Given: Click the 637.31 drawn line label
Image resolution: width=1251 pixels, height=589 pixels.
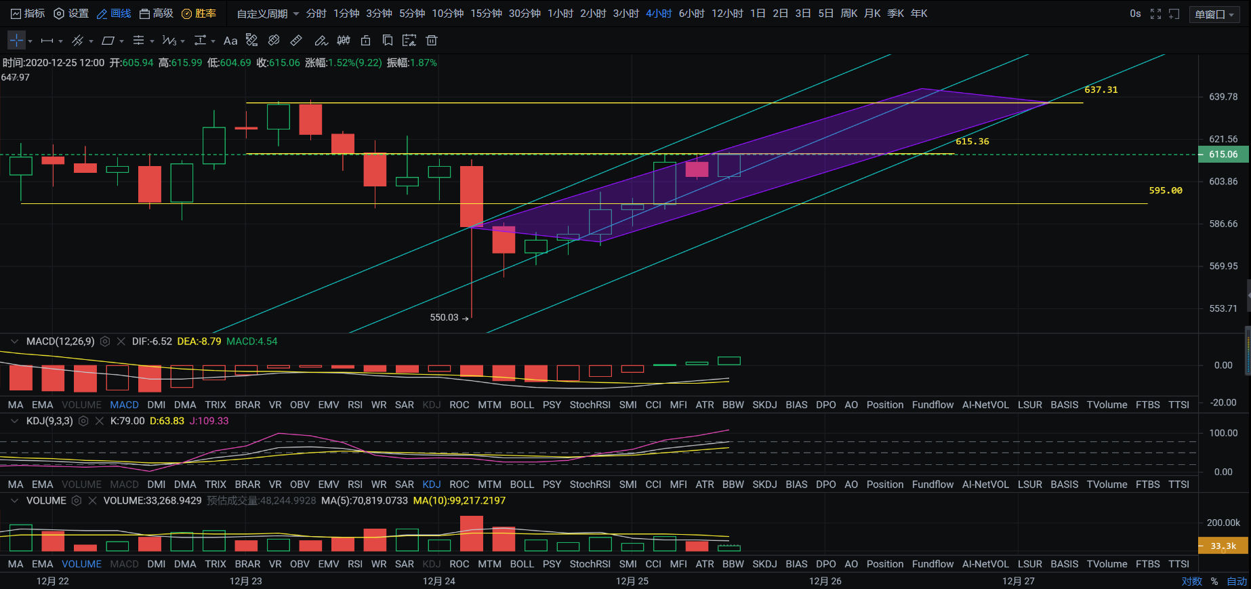Looking at the screenshot, I should 1101,89.
